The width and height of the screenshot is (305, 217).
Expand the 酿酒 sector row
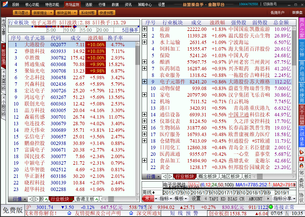pos(144,62)
